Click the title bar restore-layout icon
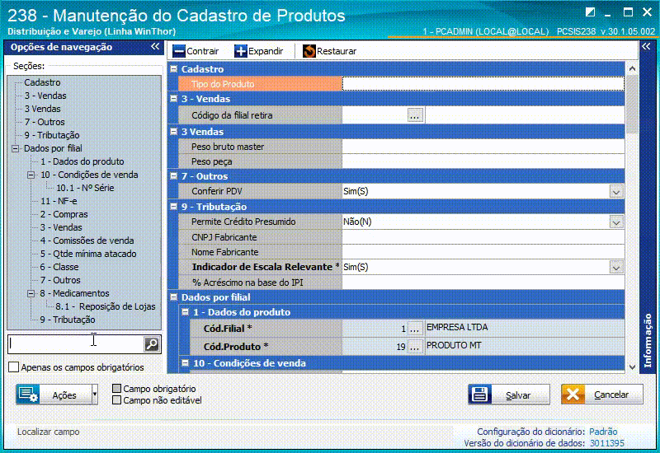Viewport: 660px width, 453px height. (590, 12)
